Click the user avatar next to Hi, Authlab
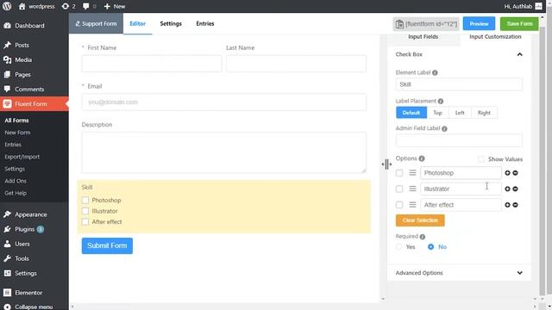Image resolution: width=552 pixels, height=310 pixels. pos(538,6)
